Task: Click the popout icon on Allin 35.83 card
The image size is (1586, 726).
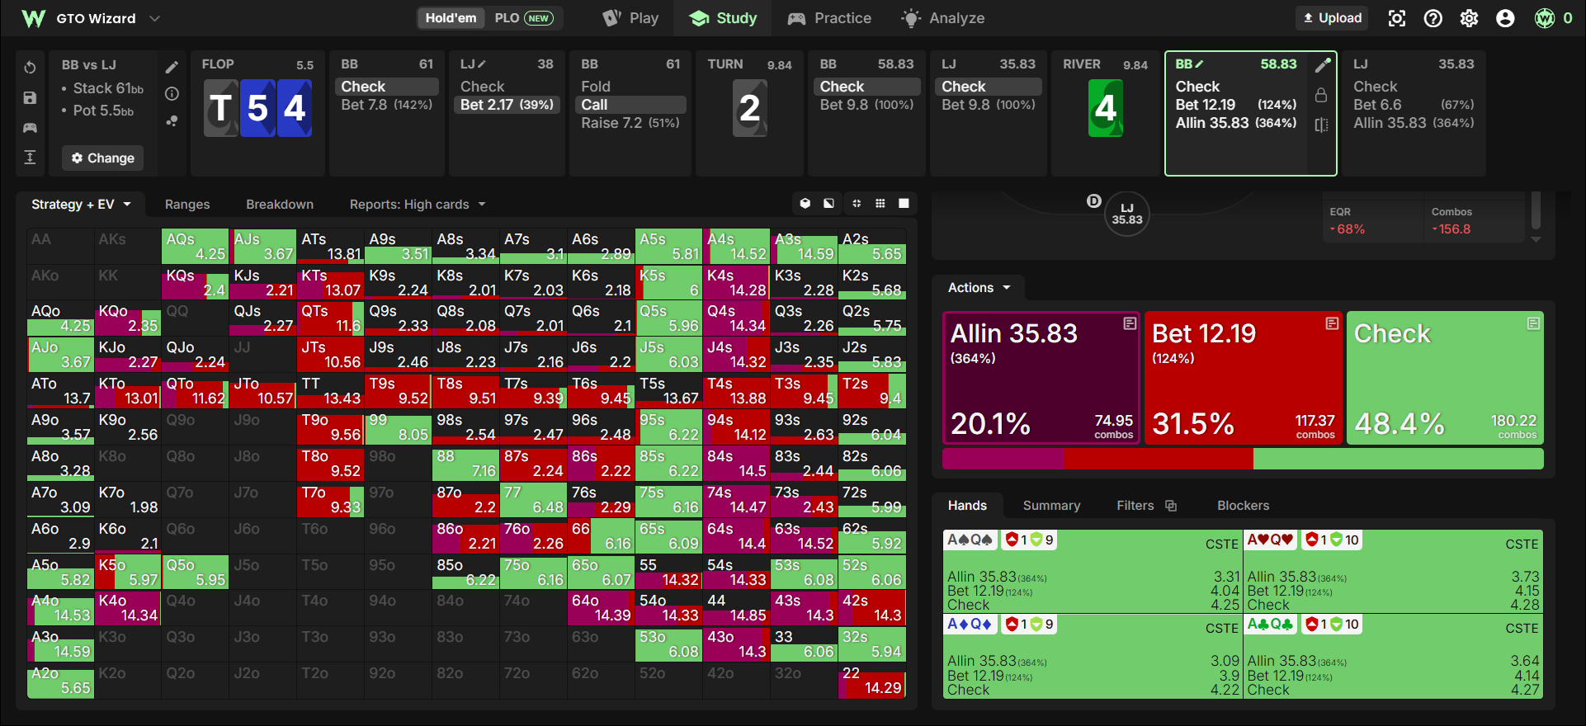Action: [1130, 323]
